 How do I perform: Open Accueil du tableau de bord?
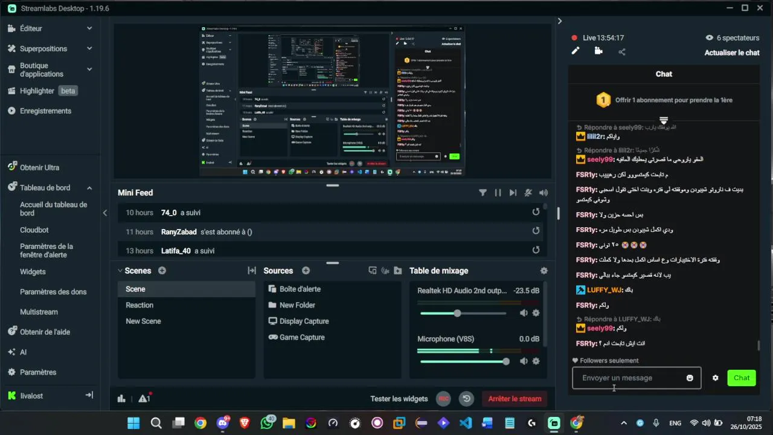click(54, 209)
